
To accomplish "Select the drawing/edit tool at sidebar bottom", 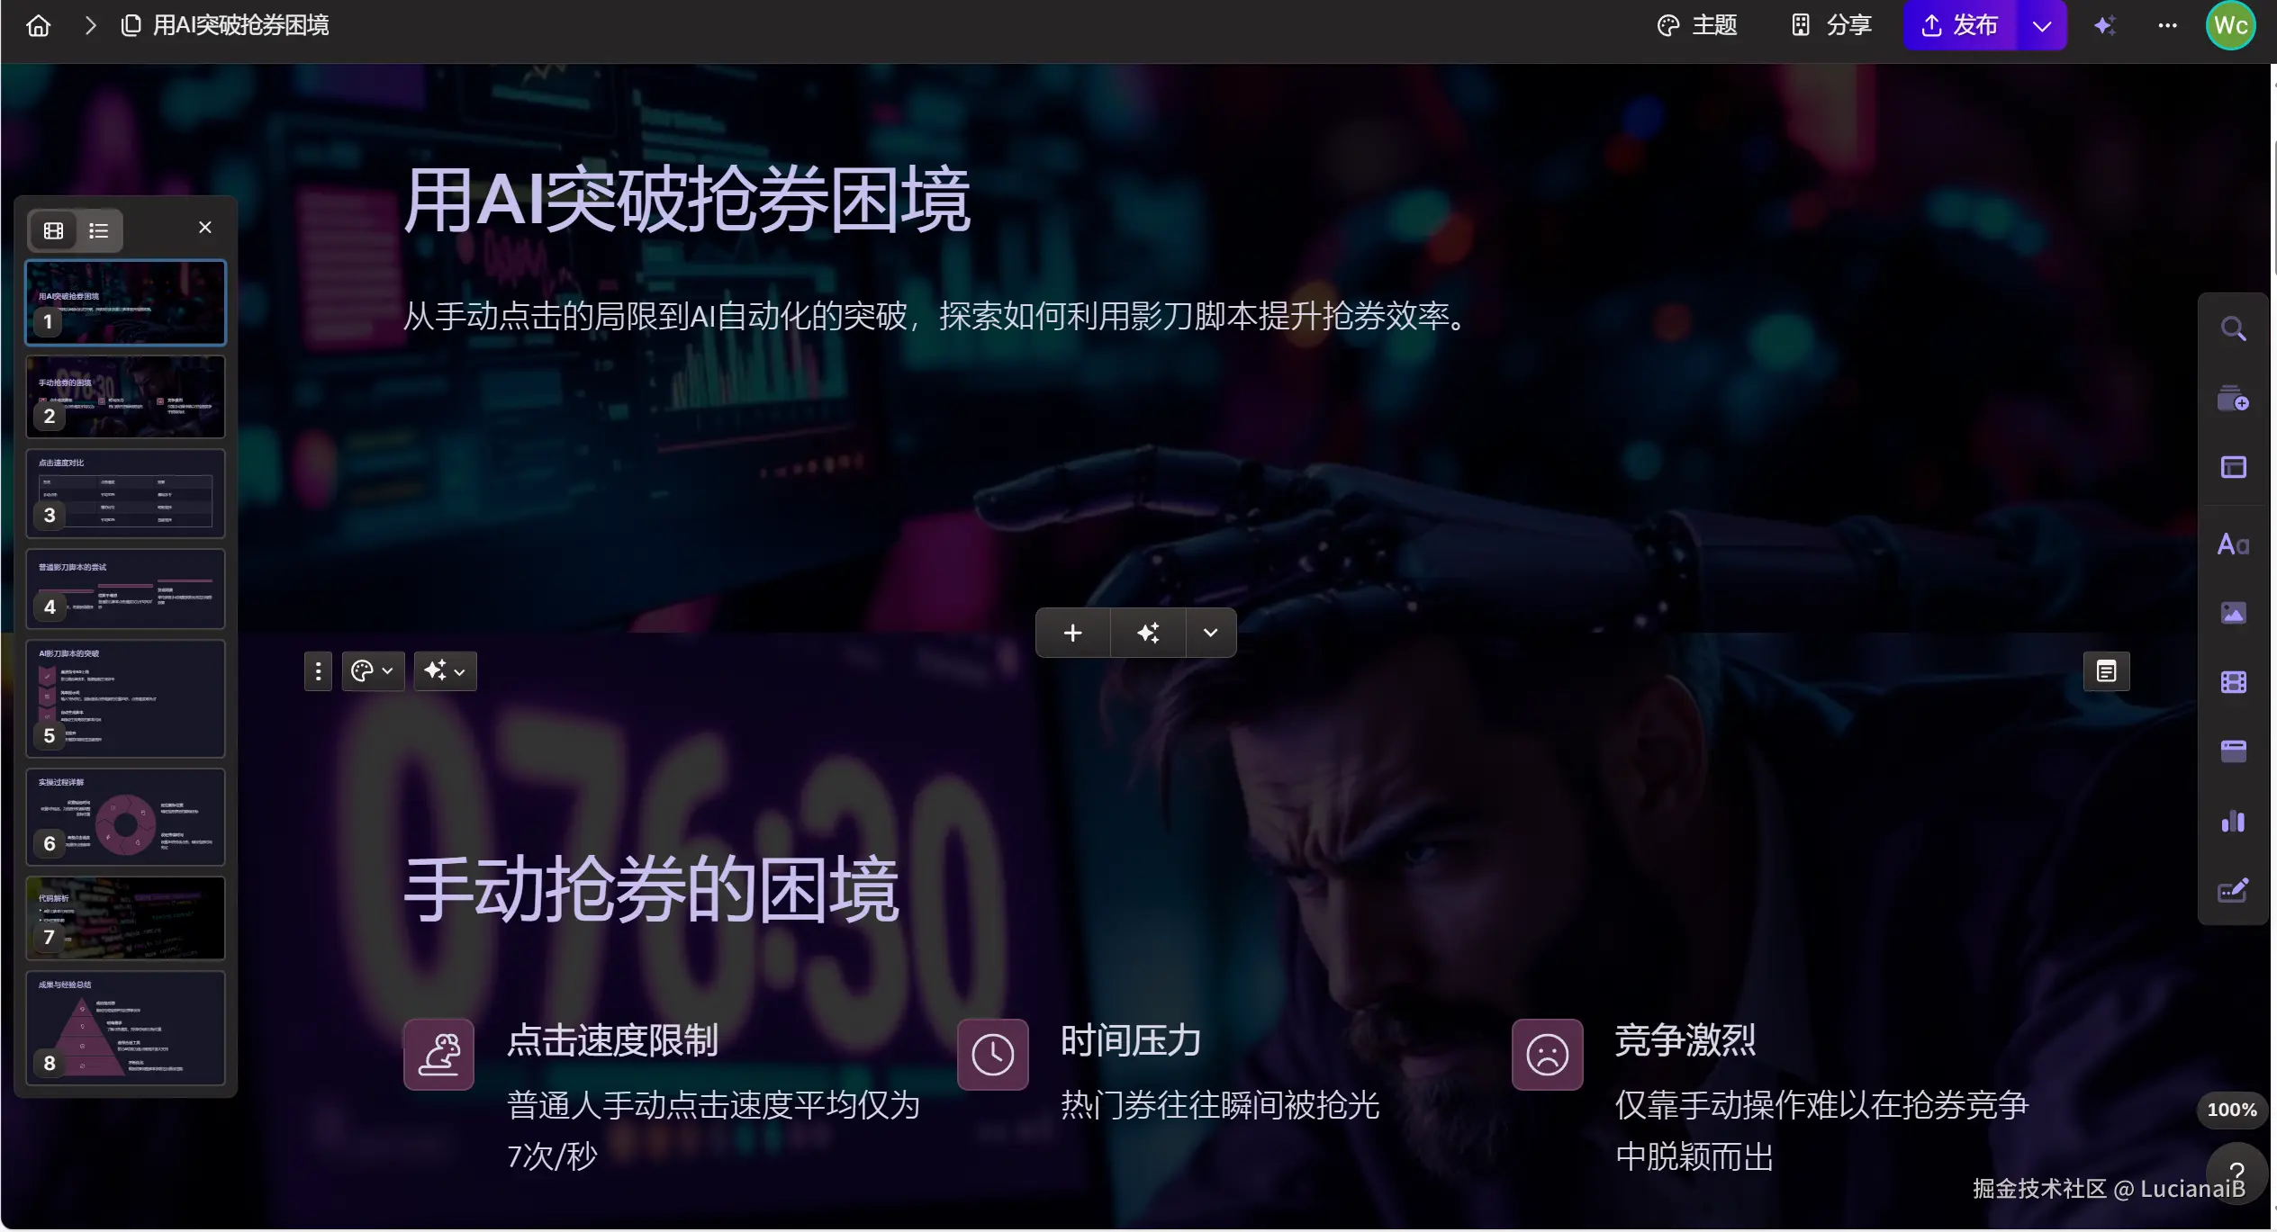I will pyautogui.click(x=2234, y=891).
